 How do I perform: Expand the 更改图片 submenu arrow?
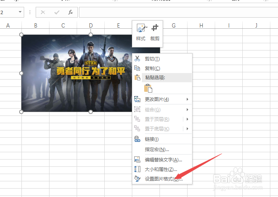[188, 99]
